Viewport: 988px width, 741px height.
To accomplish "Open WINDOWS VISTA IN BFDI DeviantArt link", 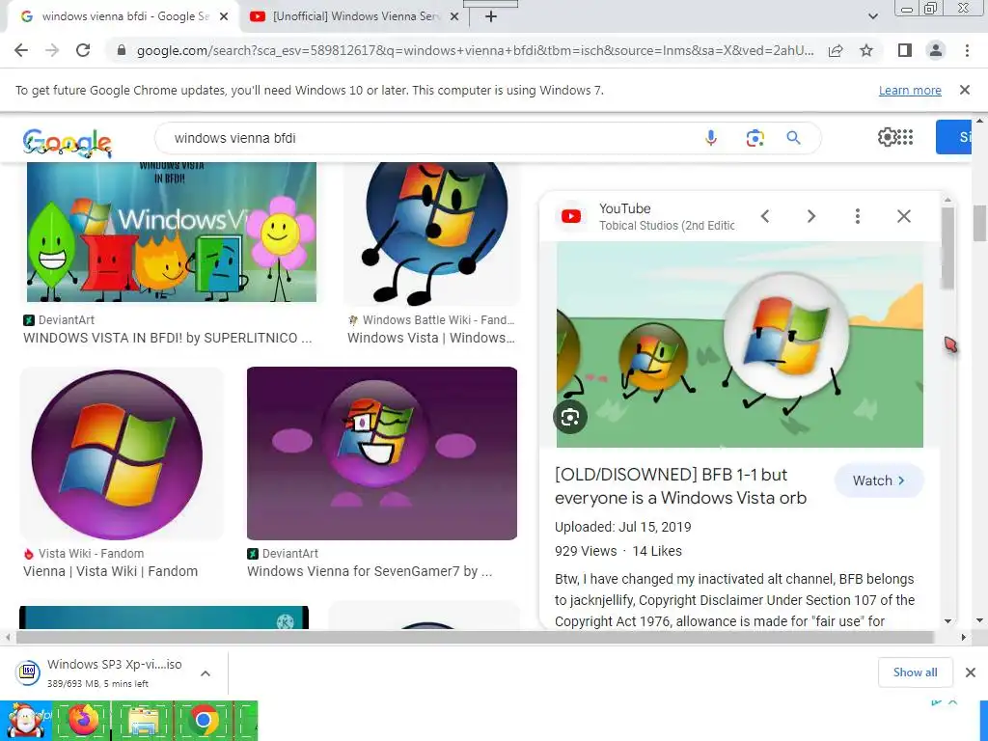I will coord(167,338).
